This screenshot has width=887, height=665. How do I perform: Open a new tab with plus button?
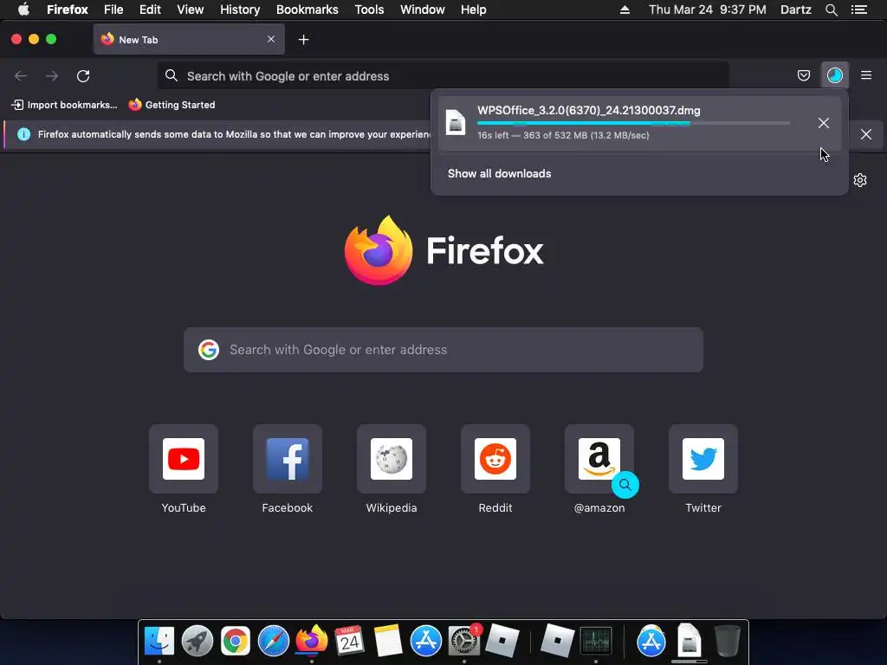[x=304, y=40]
